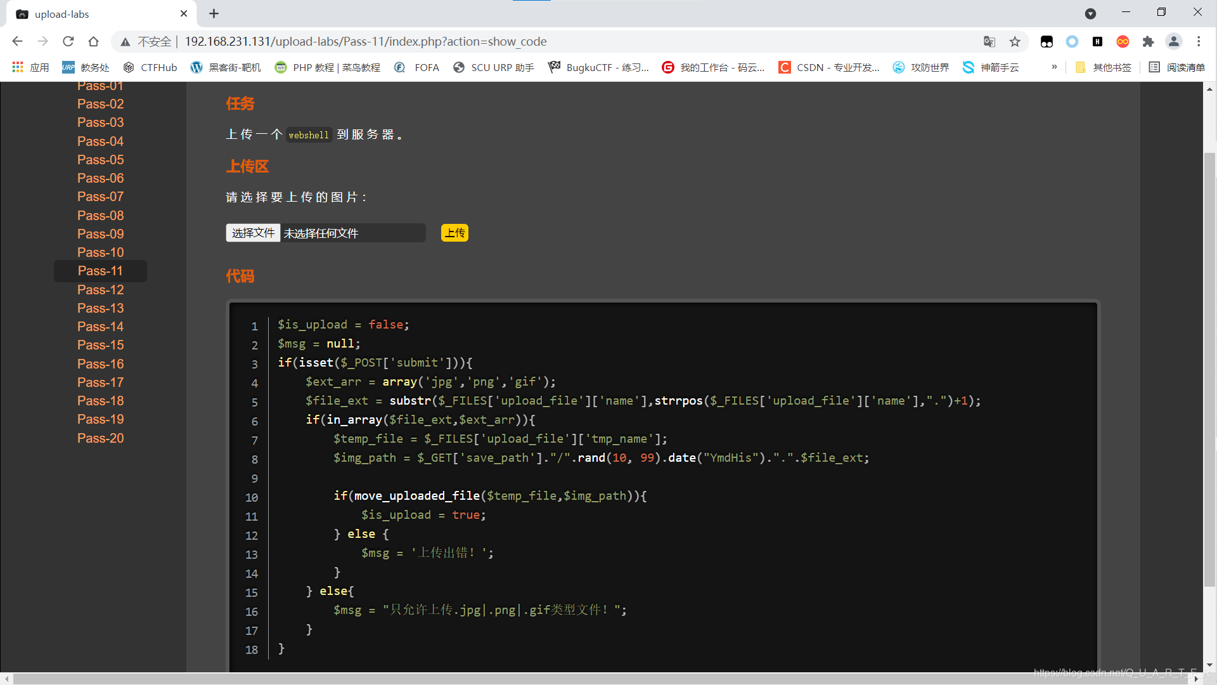Click the not-secure warning icon
Image resolution: width=1217 pixels, height=685 pixels.
pyautogui.click(x=126, y=42)
